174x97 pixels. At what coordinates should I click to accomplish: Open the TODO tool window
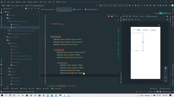point(6,89)
